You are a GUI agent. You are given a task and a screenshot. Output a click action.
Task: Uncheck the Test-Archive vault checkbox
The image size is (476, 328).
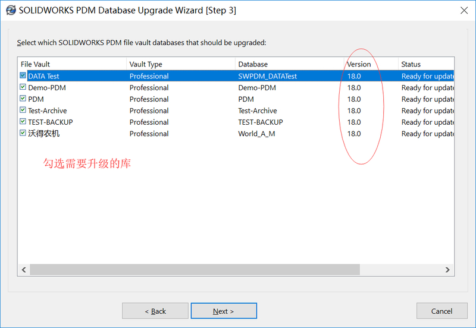(23, 110)
